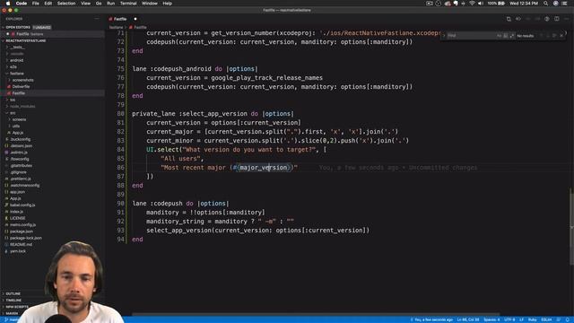This screenshot has height=323, width=574.
Task: Open the Help menu
Action: tap(168, 4)
